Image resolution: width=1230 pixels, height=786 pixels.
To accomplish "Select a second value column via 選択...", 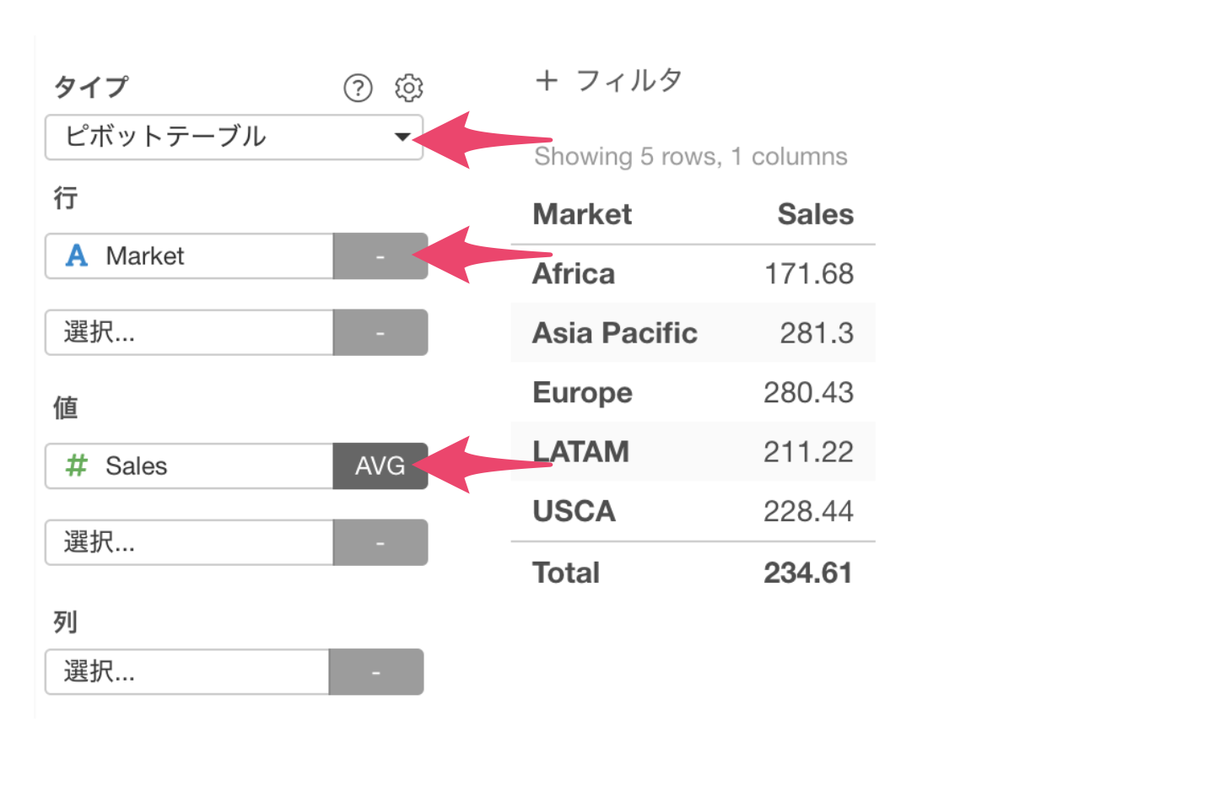I will 189,542.
